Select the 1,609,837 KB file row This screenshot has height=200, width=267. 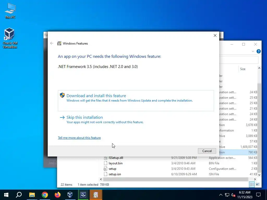click(238, 147)
